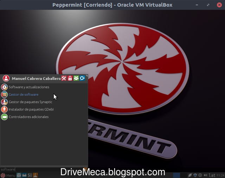Click the Controladores adicionales green icon
The width and height of the screenshot is (225, 178).
(4, 117)
